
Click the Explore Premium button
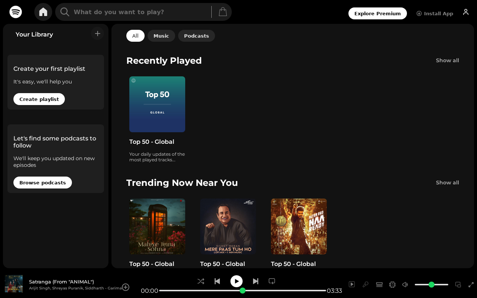click(x=378, y=13)
